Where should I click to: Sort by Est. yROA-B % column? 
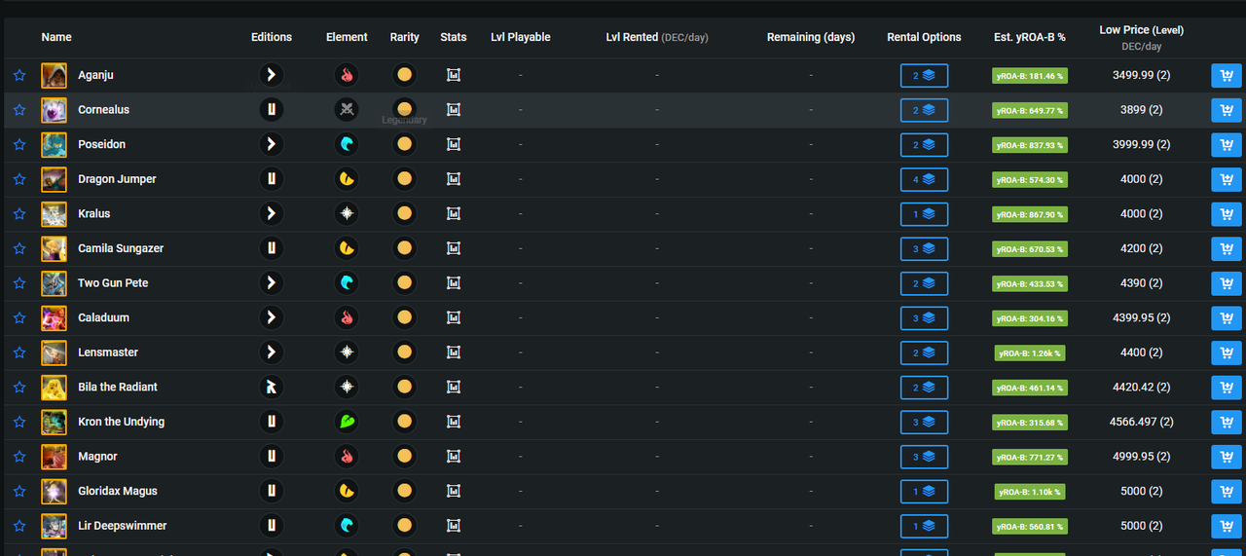click(x=1030, y=37)
